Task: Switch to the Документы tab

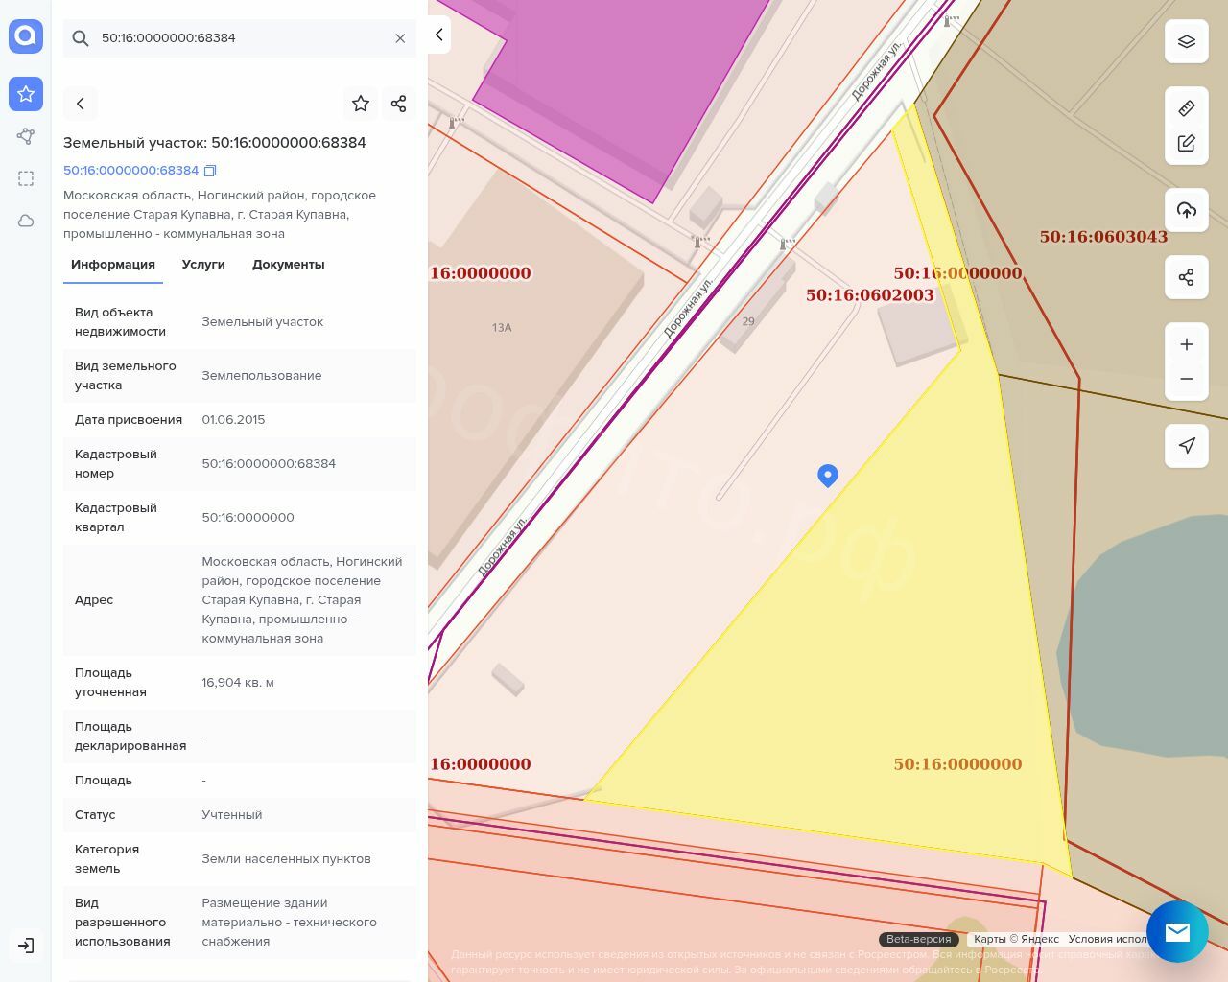Action: coord(288,265)
